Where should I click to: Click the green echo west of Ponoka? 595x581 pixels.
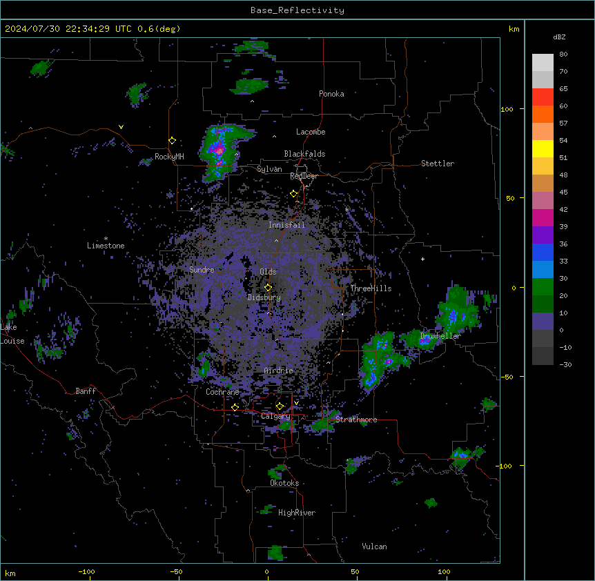pos(249,86)
